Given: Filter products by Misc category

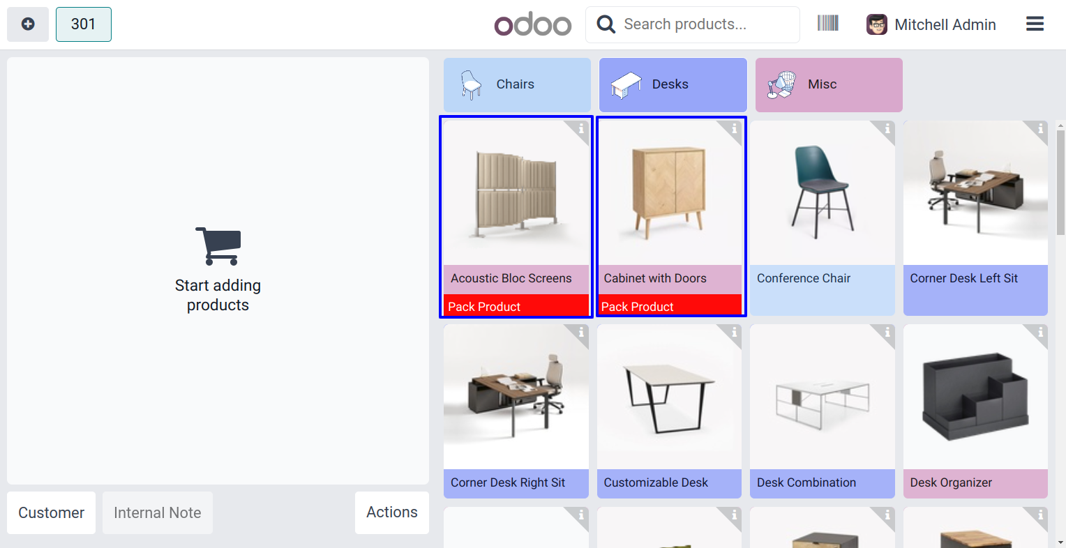Looking at the screenshot, I should tap(829, 84).
